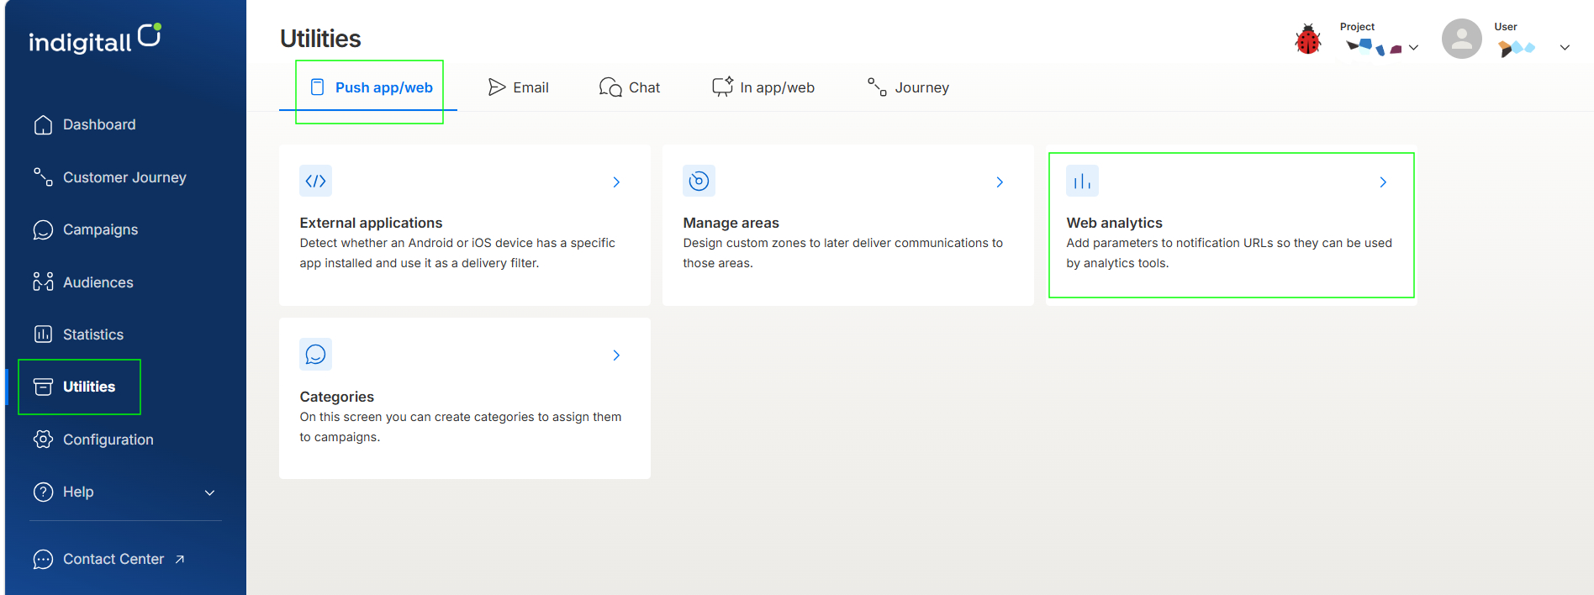Click the Contact Center speech bubble icon
Screen dimensions: 1594x595
coord(43,559)
